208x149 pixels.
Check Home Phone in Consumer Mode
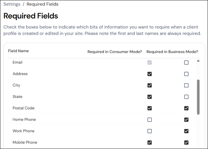149,120
